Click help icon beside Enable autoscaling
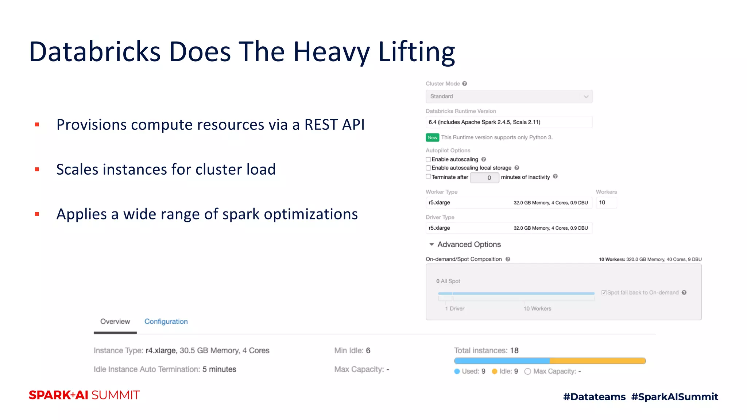Image resolution: width=747 pixels, height=420 pixels. (484, 159)
